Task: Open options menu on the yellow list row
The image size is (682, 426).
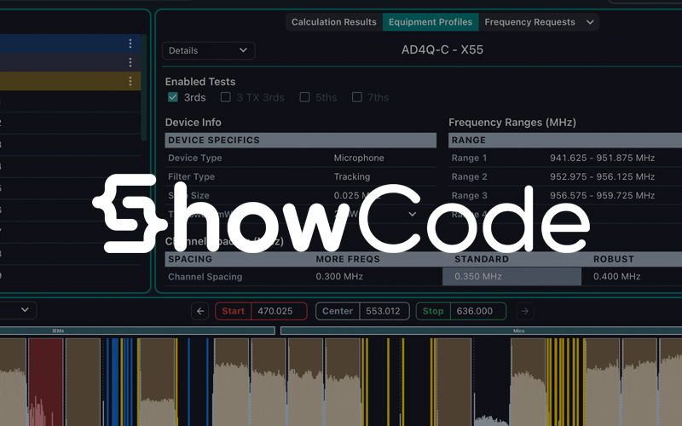Action: (x=130, y=81)
